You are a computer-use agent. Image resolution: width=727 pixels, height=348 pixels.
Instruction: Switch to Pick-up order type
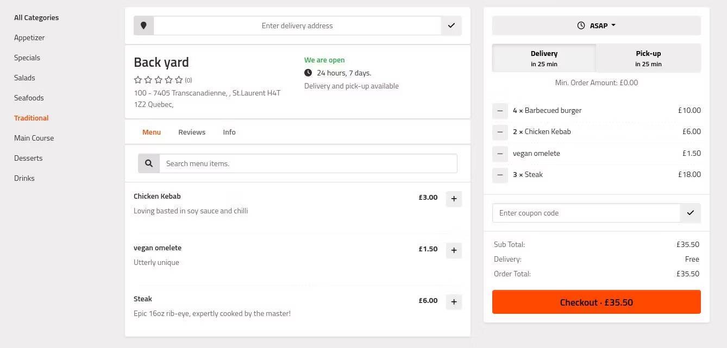648,58
